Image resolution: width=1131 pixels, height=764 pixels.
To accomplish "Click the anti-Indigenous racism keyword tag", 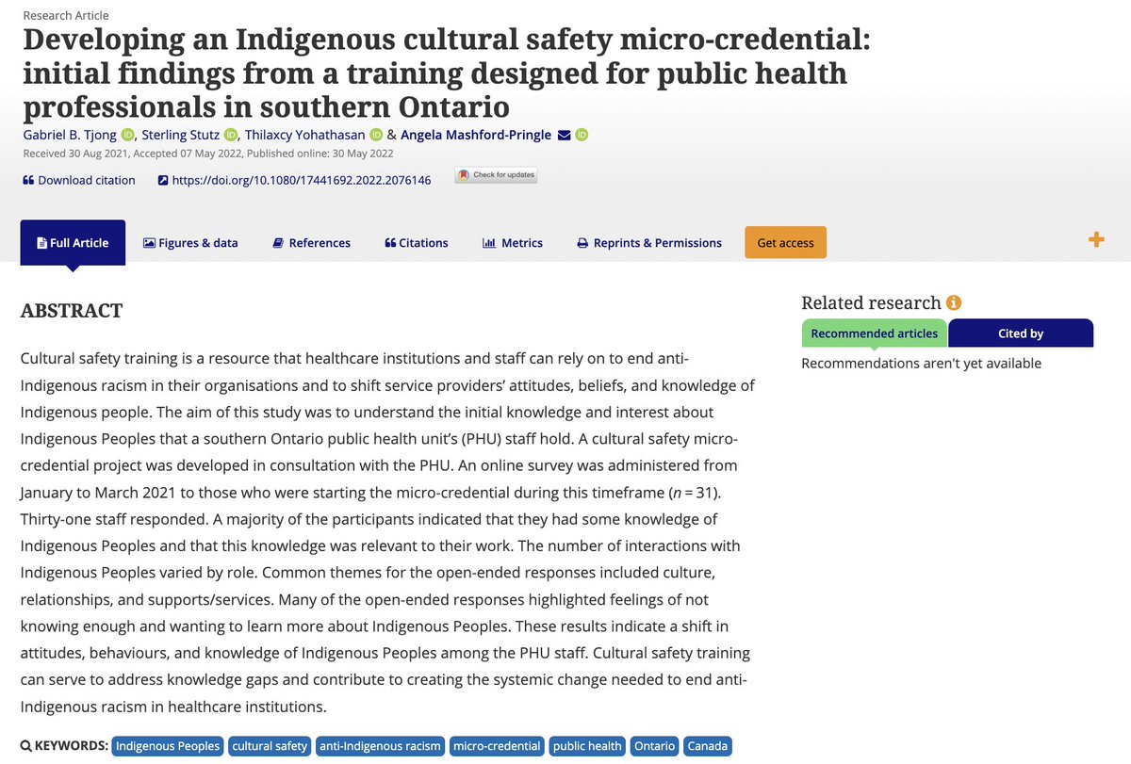I will [381, 746].
